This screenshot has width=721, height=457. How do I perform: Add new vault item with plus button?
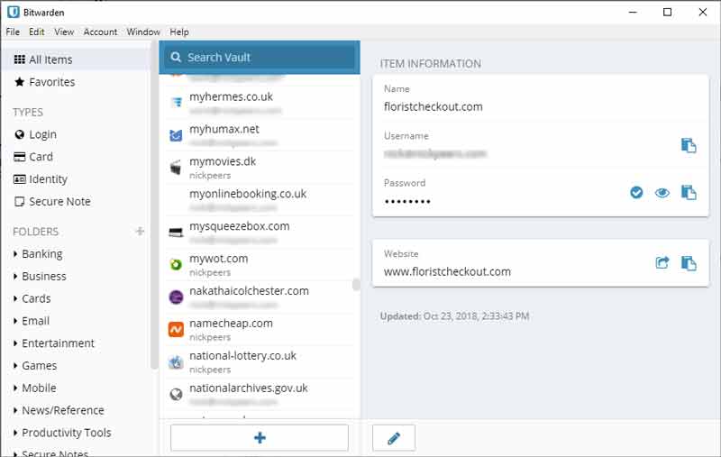pos(260,438)
